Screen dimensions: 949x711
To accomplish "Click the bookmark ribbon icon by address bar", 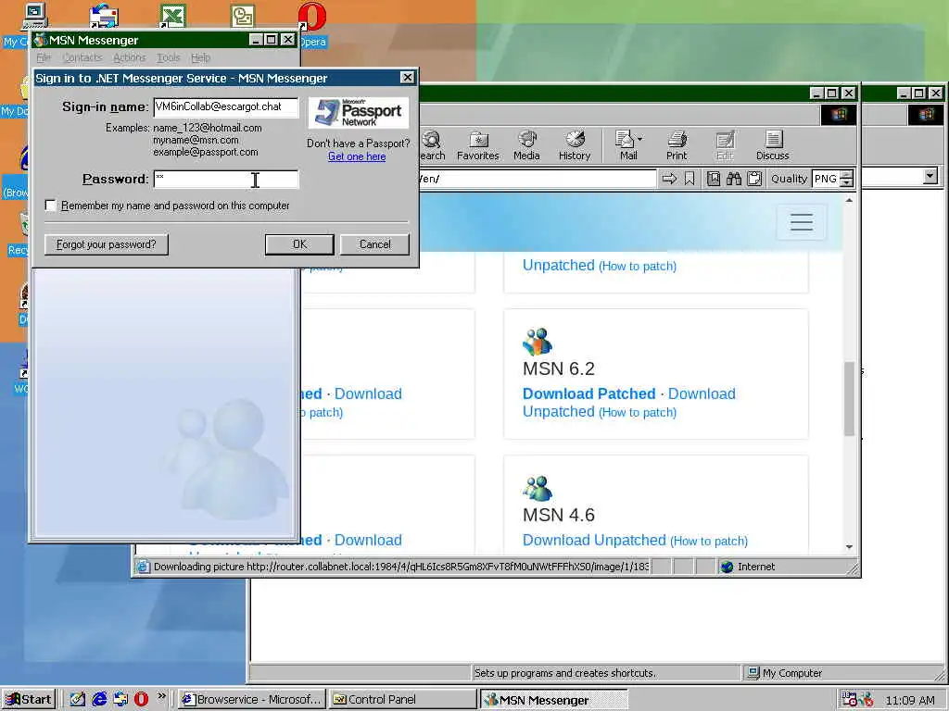I will point(690,179).
